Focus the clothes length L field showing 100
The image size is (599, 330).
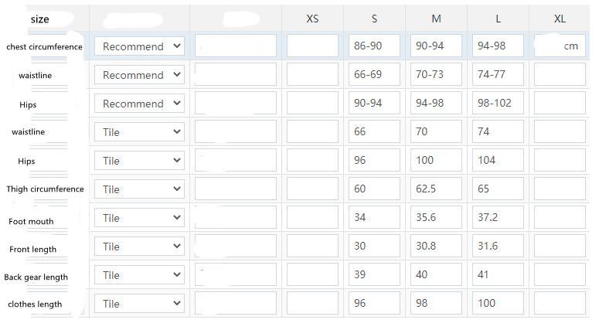tap(498, 304)
